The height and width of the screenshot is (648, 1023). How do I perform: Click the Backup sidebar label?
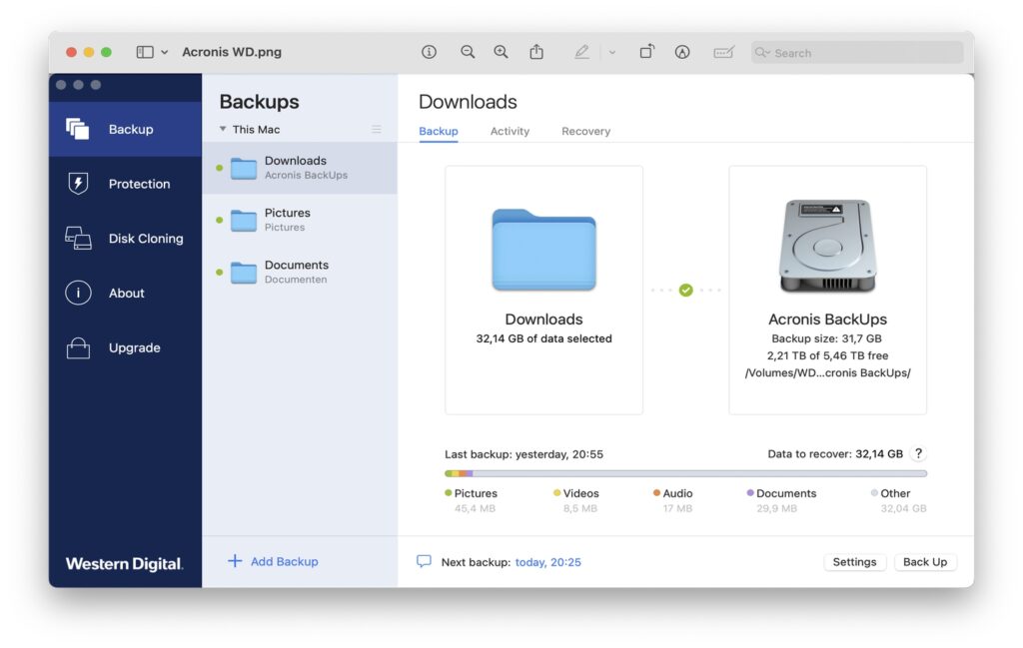point(131,129)
